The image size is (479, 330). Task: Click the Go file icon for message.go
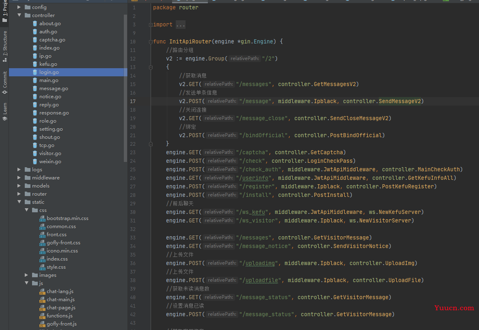(35, 88)
